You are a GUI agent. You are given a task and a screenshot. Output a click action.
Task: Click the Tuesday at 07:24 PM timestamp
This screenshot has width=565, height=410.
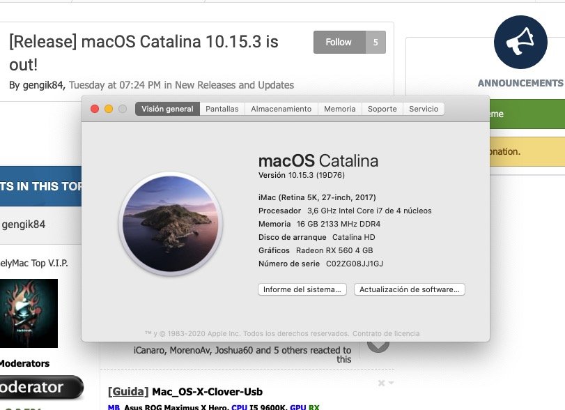point(115,85)
